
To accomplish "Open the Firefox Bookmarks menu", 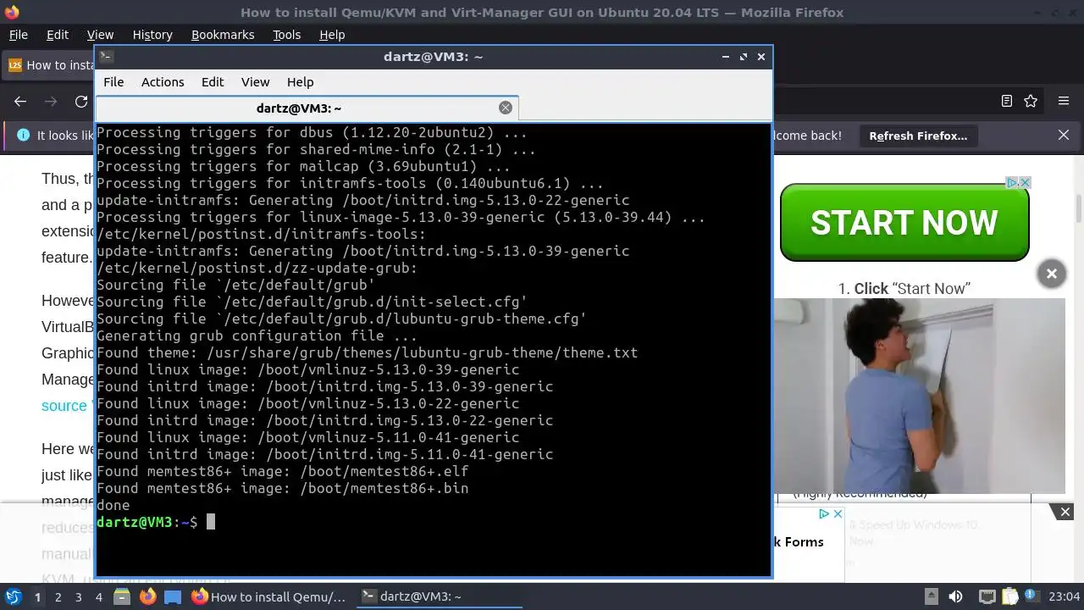I will (x=223, y=35).
